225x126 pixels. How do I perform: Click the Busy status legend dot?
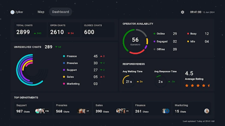pyautogui.click(x=188, y=34)
